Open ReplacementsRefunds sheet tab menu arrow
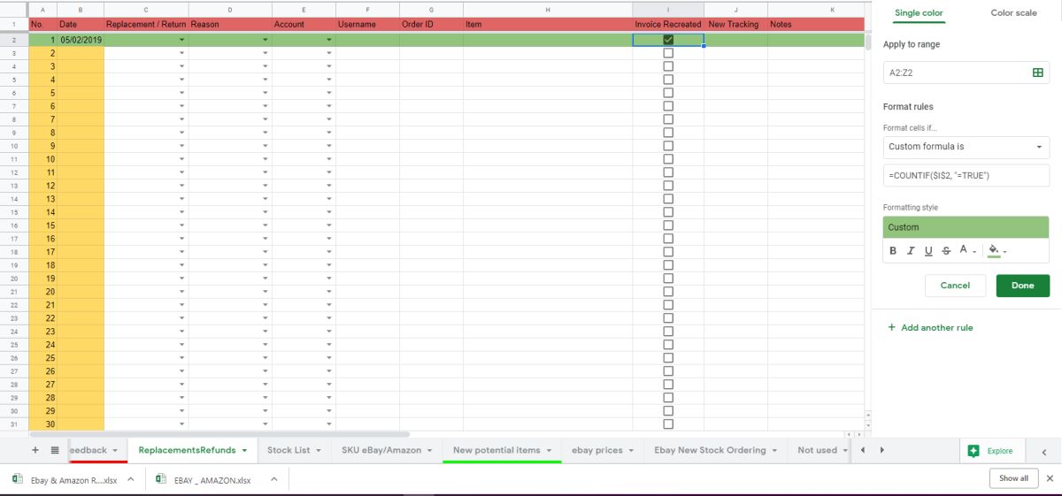Image resolution: width=1062 pixels, height=496 pixels. coord(244,451)
